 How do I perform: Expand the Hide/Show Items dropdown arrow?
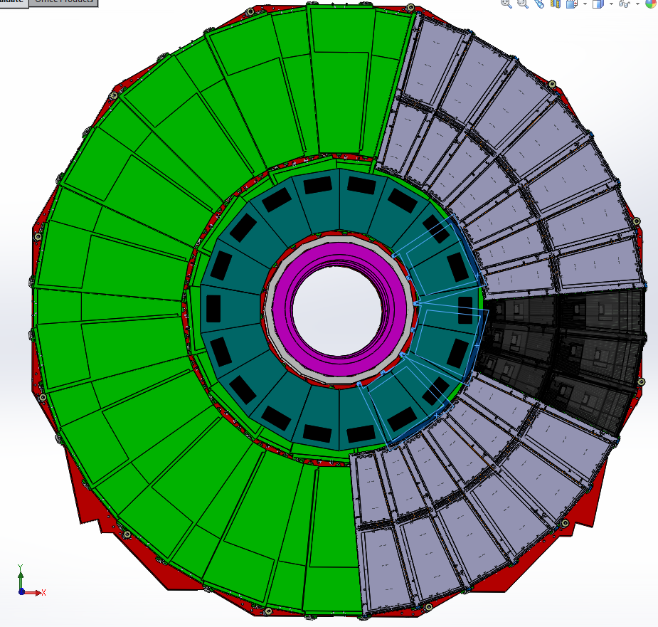click(637, 4)
